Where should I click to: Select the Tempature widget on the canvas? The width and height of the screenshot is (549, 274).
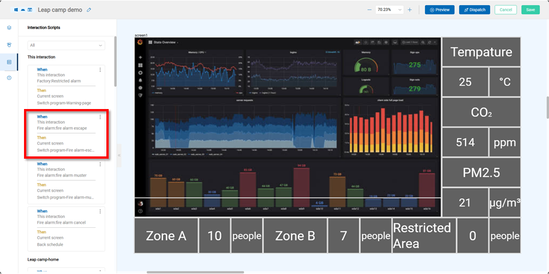point(481,52)
